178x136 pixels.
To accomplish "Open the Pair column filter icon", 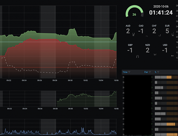I will tap(150, 72).
